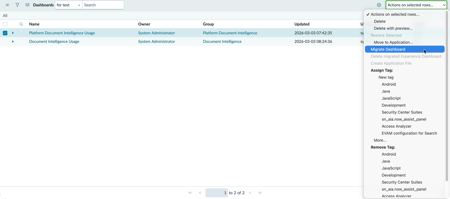Click the column search magnifier icon
The width and height of the screenshot is (450, 199).
click(21, 24)
